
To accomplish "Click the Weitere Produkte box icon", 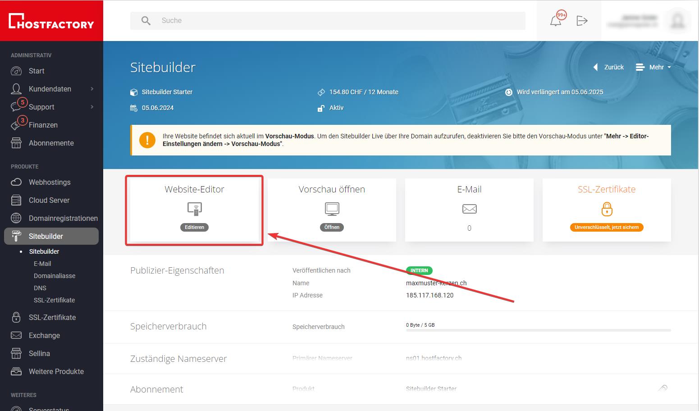I will click(16, 371).
